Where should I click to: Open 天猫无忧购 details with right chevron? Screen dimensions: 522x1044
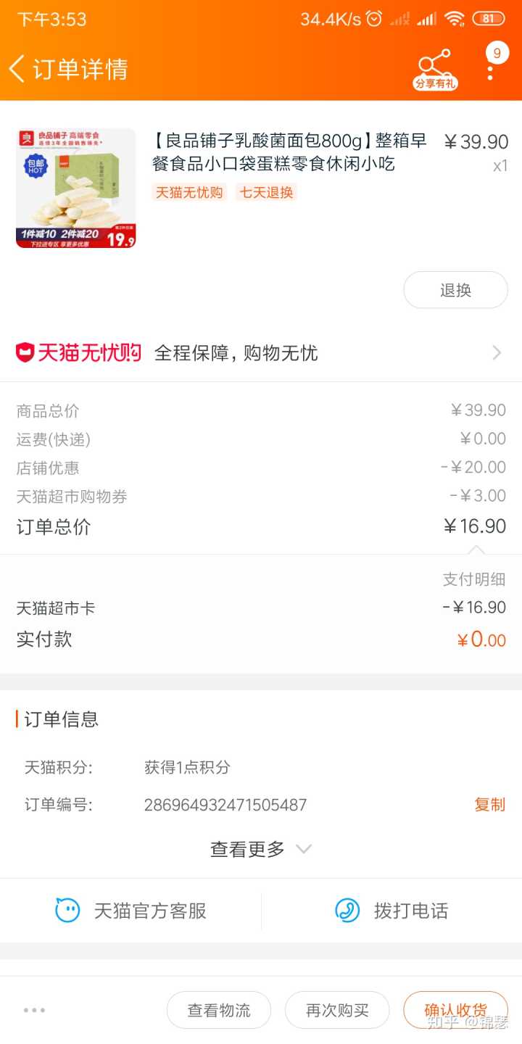[x=497, y=353]
